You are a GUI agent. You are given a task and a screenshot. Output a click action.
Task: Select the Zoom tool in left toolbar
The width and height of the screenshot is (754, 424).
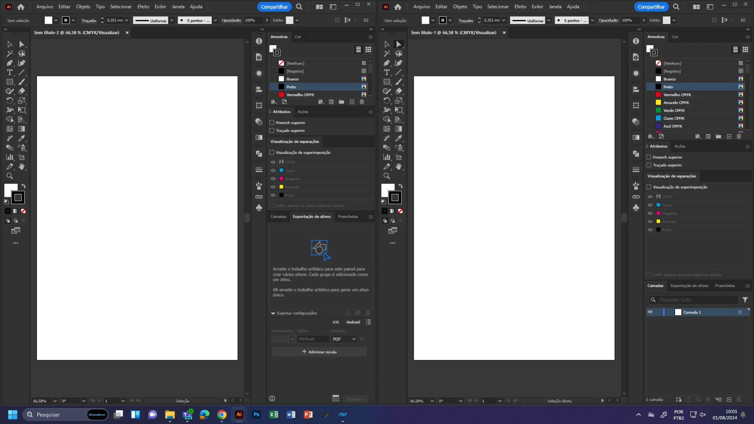pos(10,176)
